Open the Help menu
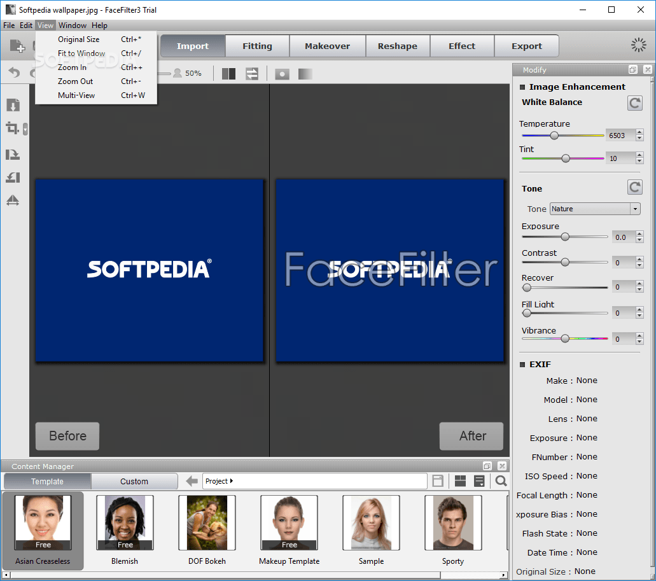Image resolution: width=656 pixels, height=581 pixels. click(x=99, y=25)
